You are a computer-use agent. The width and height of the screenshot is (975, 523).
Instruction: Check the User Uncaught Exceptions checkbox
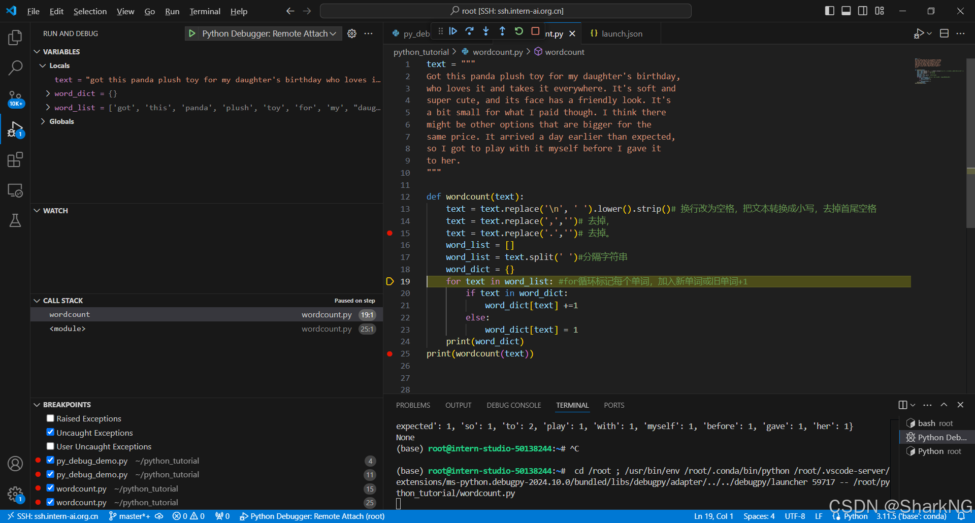tap(50, 446)
